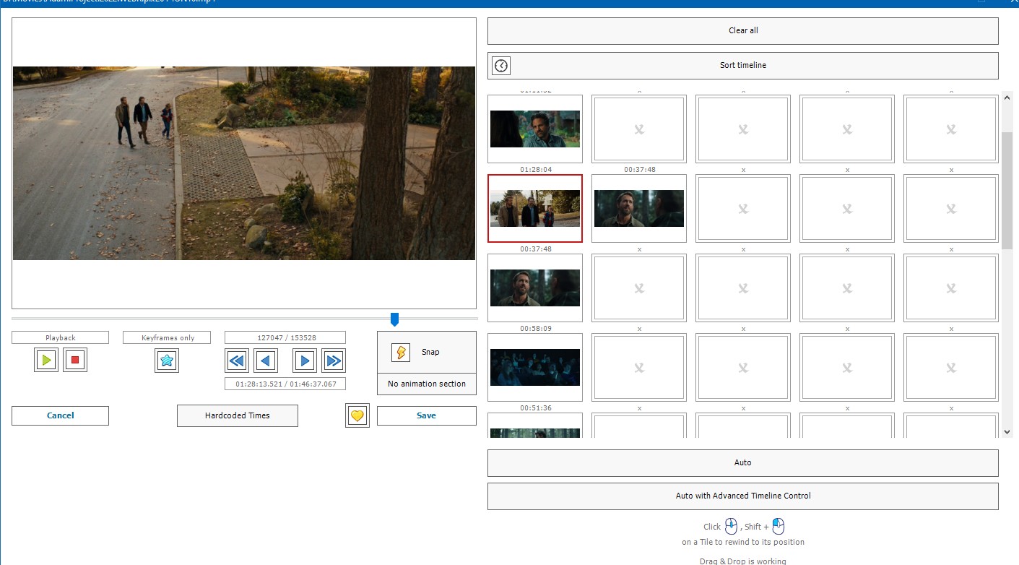Step back one frame with the single left arrow
1019x565 pixels.
coord(266,360)
